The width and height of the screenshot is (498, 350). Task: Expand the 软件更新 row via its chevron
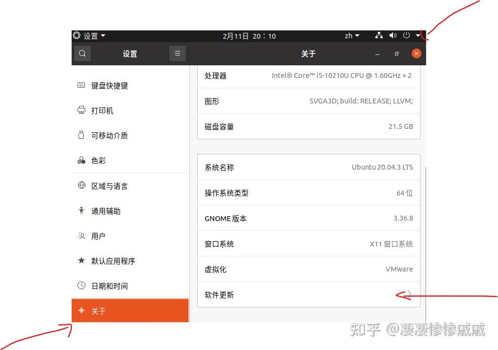pyautogui.click(x=409, y=294)
